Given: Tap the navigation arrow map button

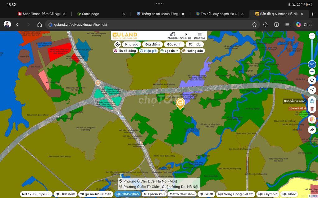Looking at the screenshot, I should 312,90.
